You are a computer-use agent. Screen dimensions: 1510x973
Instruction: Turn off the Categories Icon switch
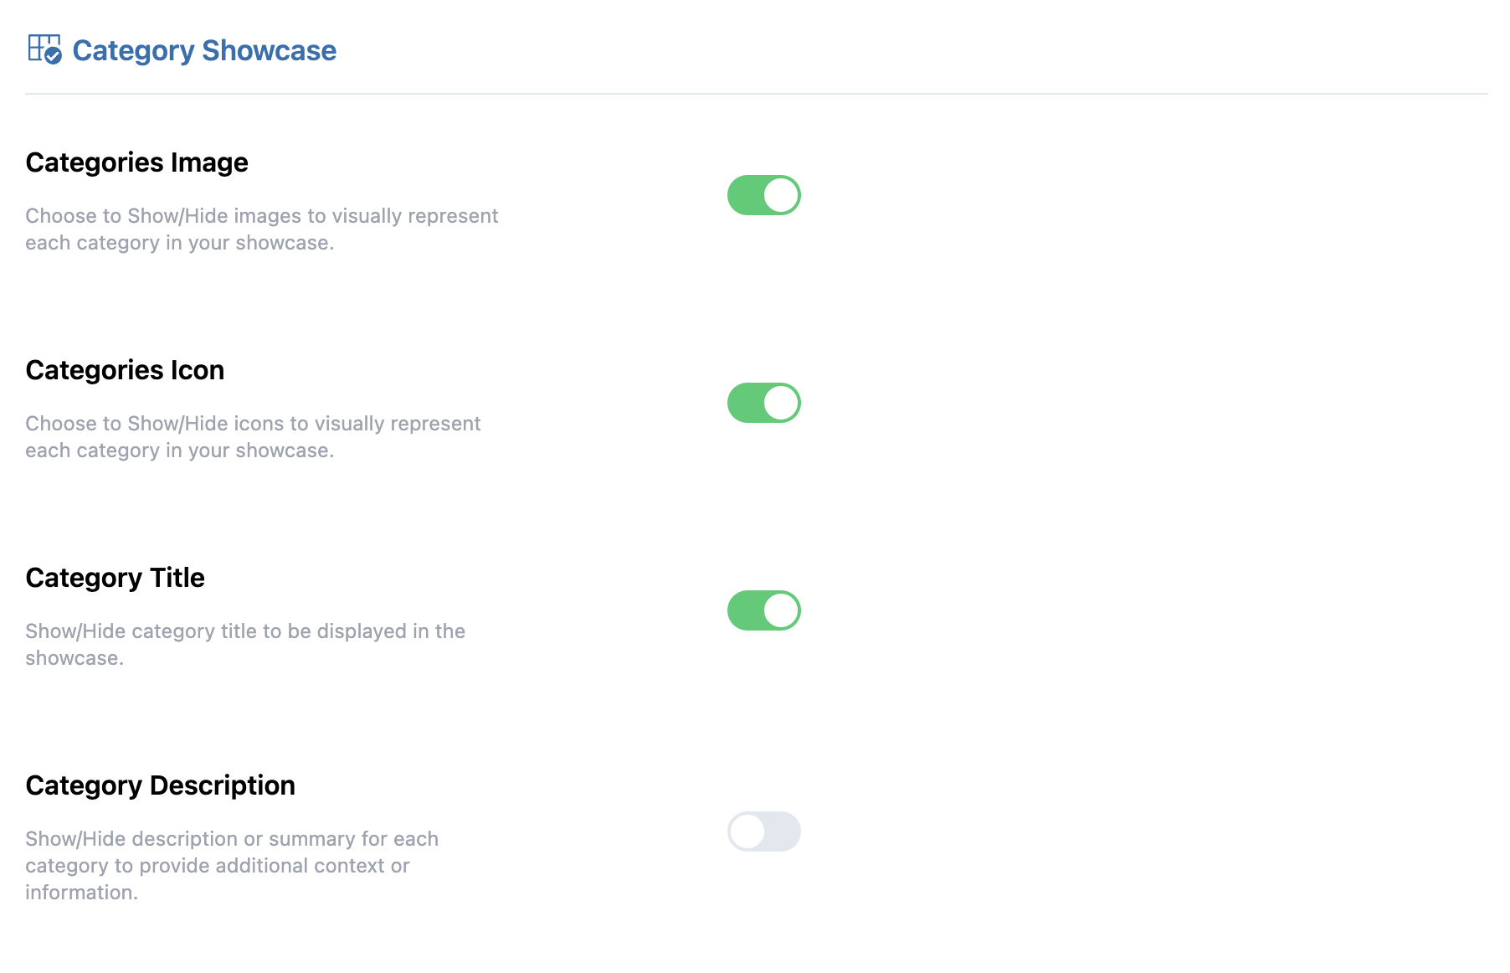coord(763,403)
